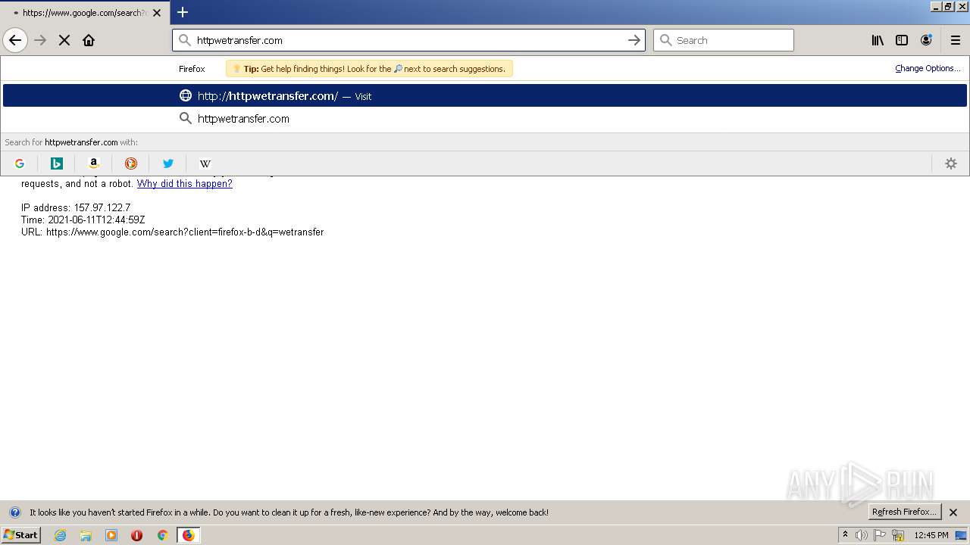The image size is (970, 545).
Task: Click the IP address 157.97.122.7 text
Action: pos(76,207)
